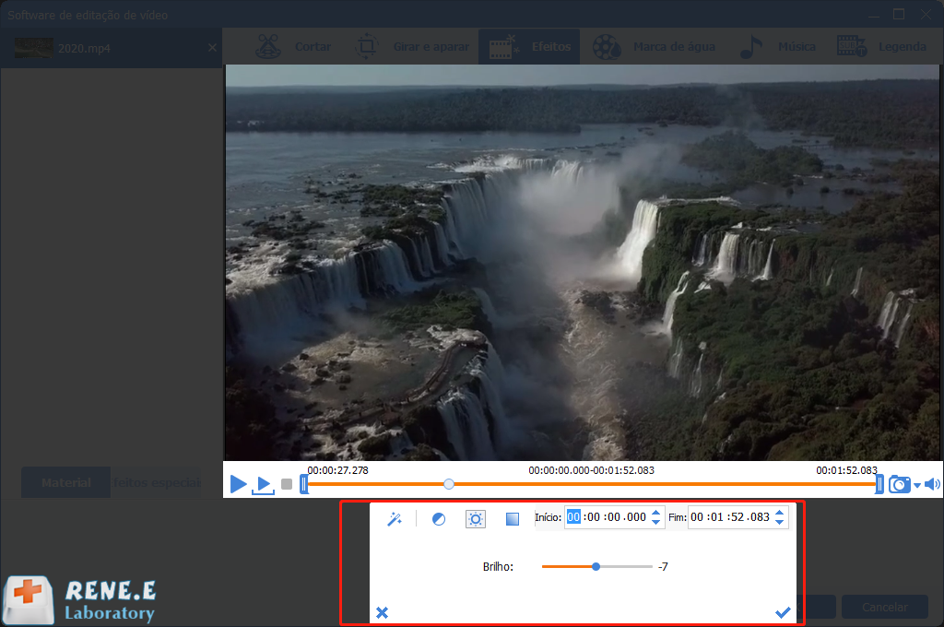Stop the video playback
Screen dimensions: 944x627
pyautogui.click(x=287, y=484)
